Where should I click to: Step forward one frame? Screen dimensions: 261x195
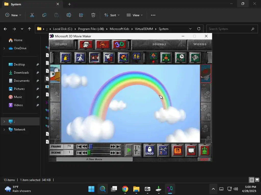[113, 147]
